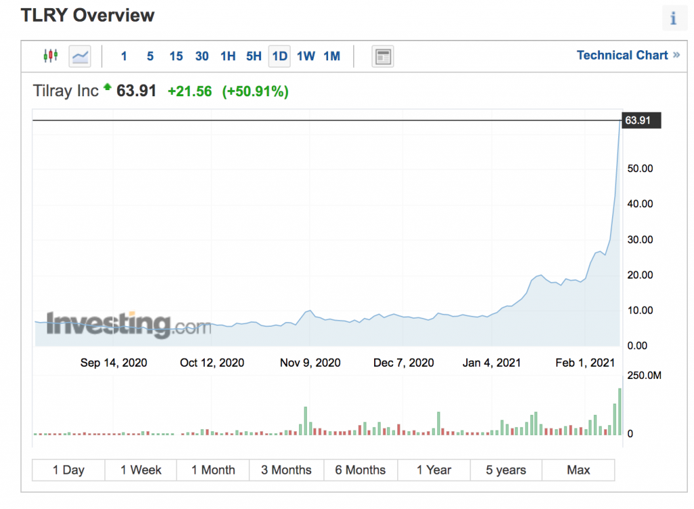Set the interval to 15 minutes
This screenshot has height=509, width=694.
point(176,56)
